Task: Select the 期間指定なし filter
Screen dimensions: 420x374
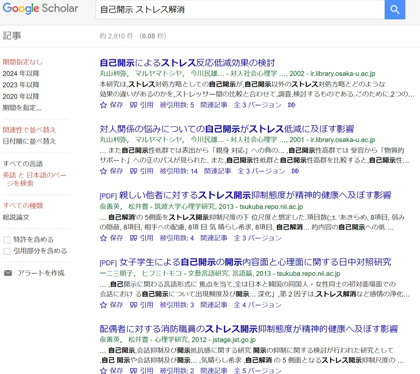Action: click(x=23, y=62)
